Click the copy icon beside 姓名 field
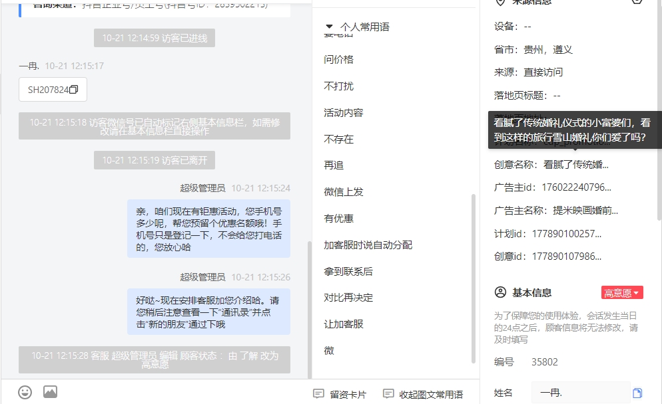662x404 pixels. pos(637,393)
